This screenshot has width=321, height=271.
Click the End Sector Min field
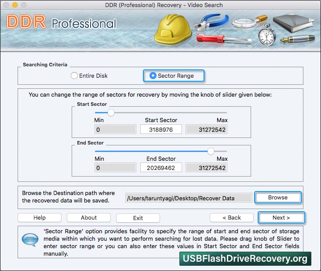[115, 168]
